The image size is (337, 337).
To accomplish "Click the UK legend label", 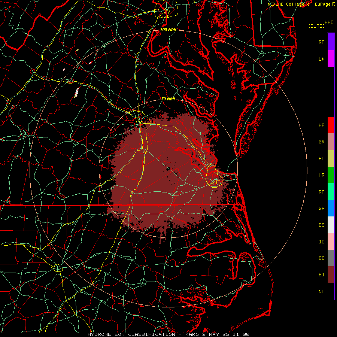I will (x=321, y=59).
